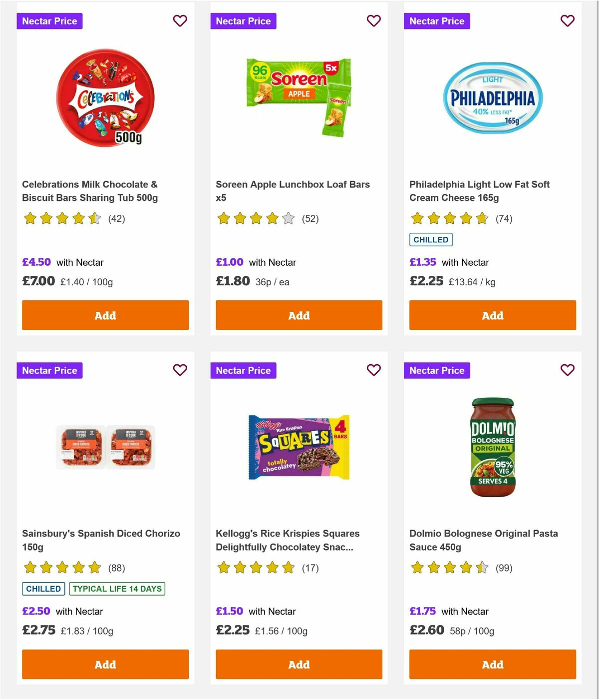
Task: Click the partially filled fifth star on Celebrations
Action: coord(94,218)
